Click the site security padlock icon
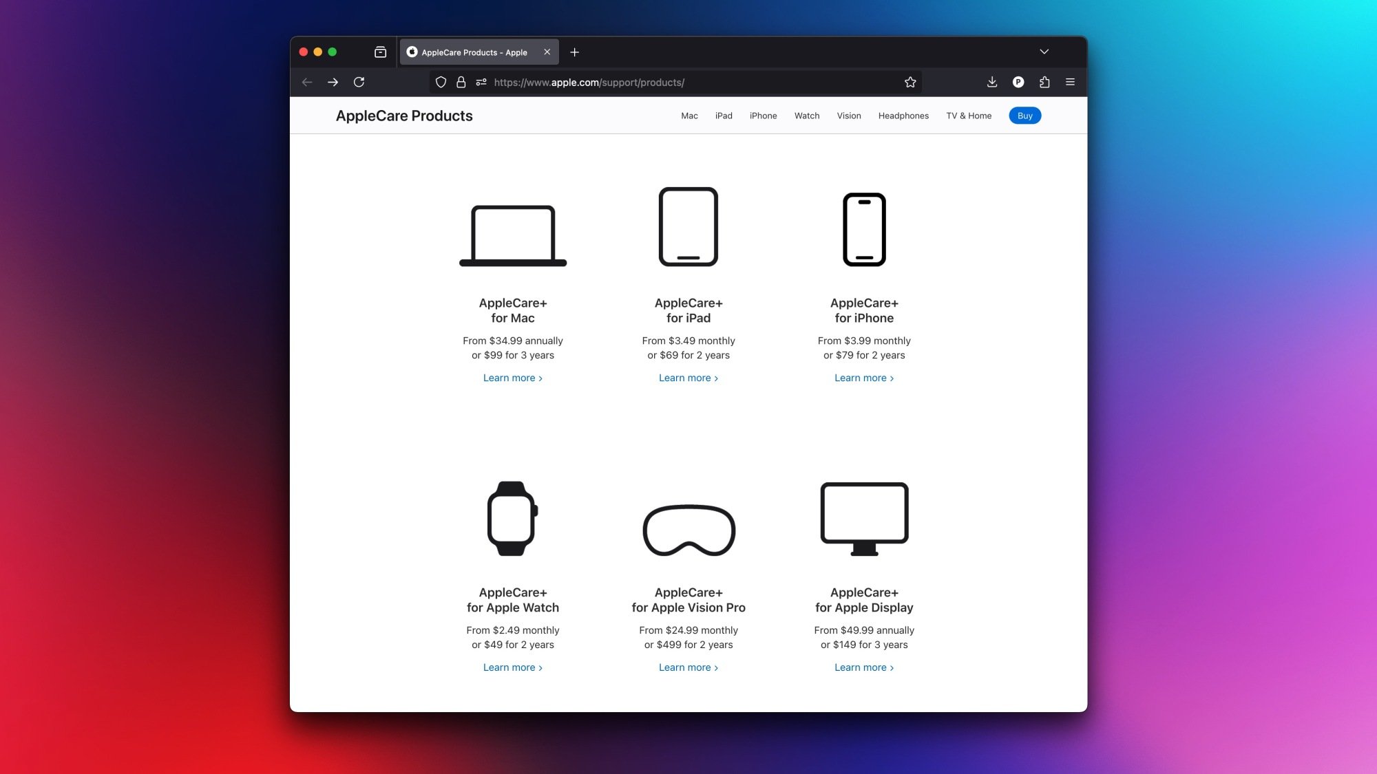The width and height of the screenshot is (1377, 774). click(x=461, y=83)
